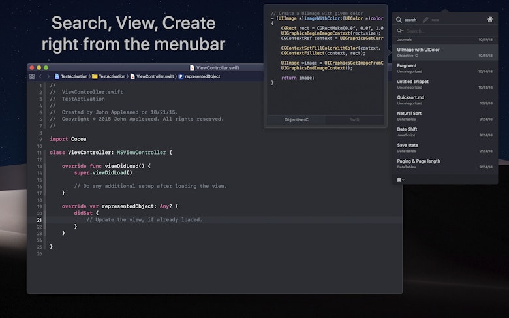Click the 'return image;' line in snippet preview
509x318 pixels.
click(x=298, y=78)
